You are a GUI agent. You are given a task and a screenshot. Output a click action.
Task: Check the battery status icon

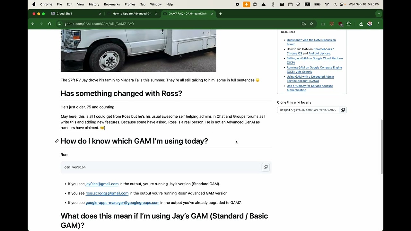[x=317, y=4]
